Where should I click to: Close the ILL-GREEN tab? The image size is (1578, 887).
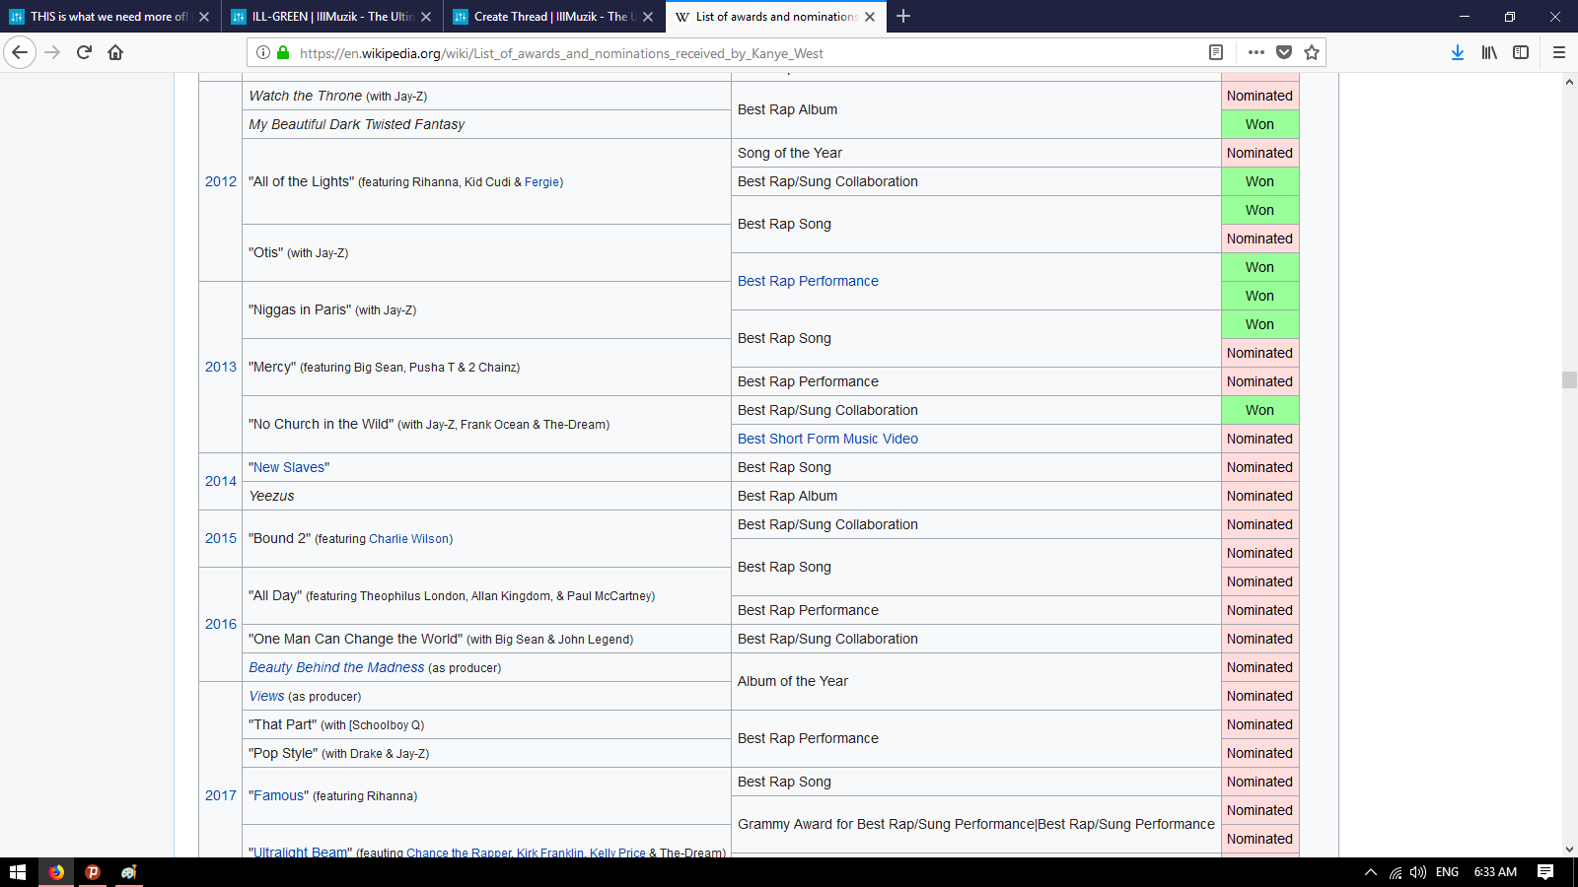[x=426, y=17]
